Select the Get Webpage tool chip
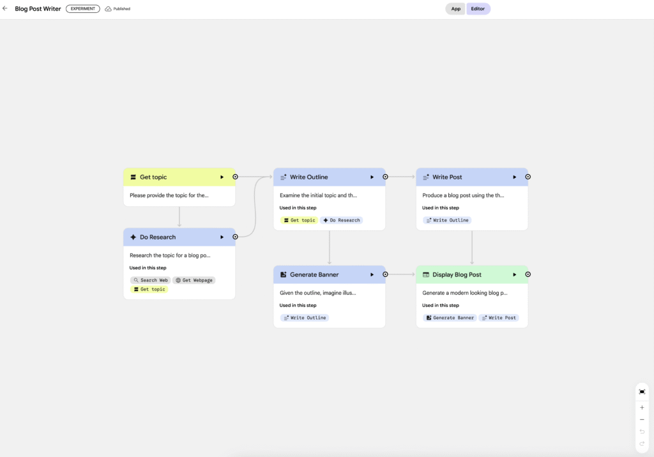The height and width of the screenshot is (457, 654). (194, 280)
